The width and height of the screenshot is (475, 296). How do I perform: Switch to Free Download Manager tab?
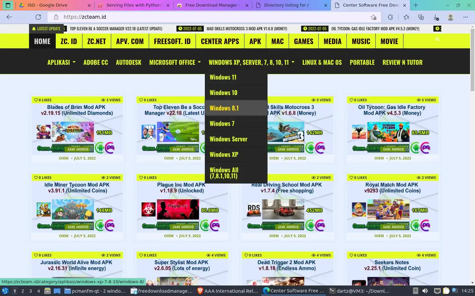pos(213,5)
